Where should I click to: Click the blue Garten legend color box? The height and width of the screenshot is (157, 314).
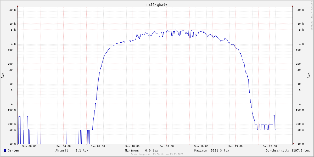(5, 150)
